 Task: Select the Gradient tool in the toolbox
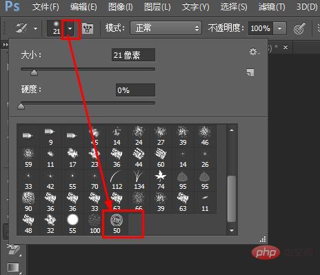(13, 267)
